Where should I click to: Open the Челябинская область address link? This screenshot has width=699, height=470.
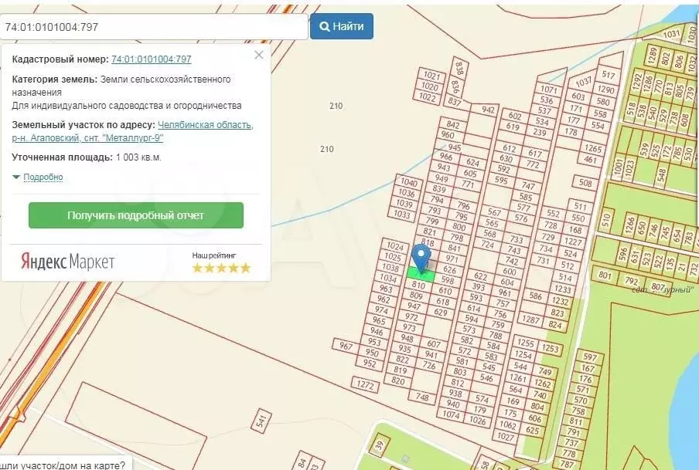click(x=205, y=125)
